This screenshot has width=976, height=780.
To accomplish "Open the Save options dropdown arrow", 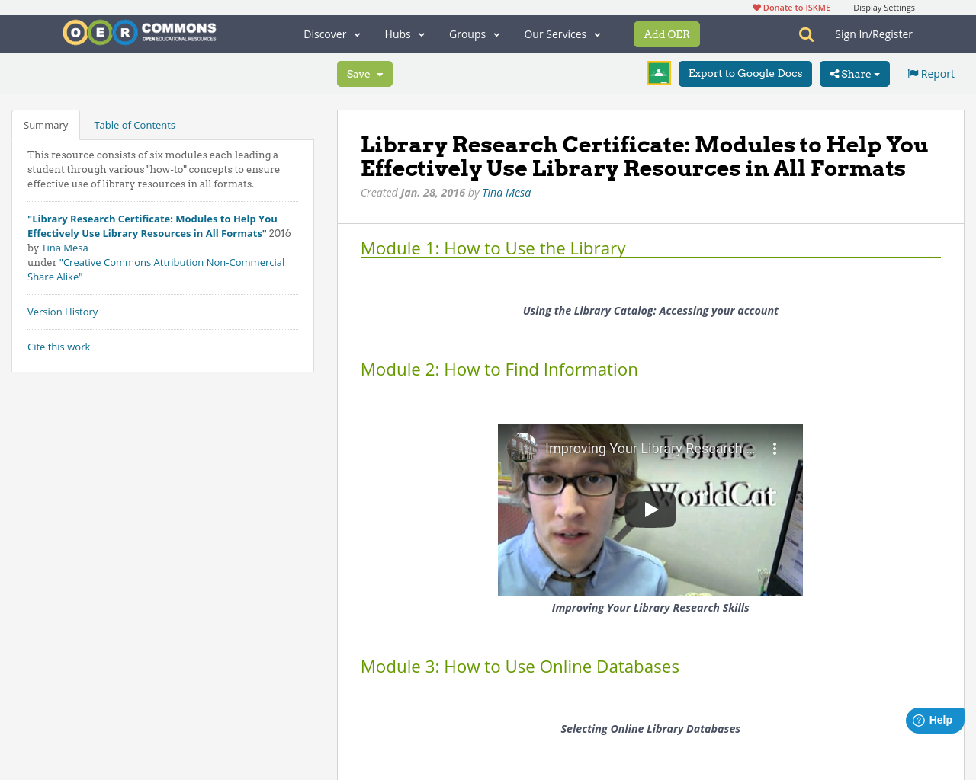I will [x=381, y=73].
